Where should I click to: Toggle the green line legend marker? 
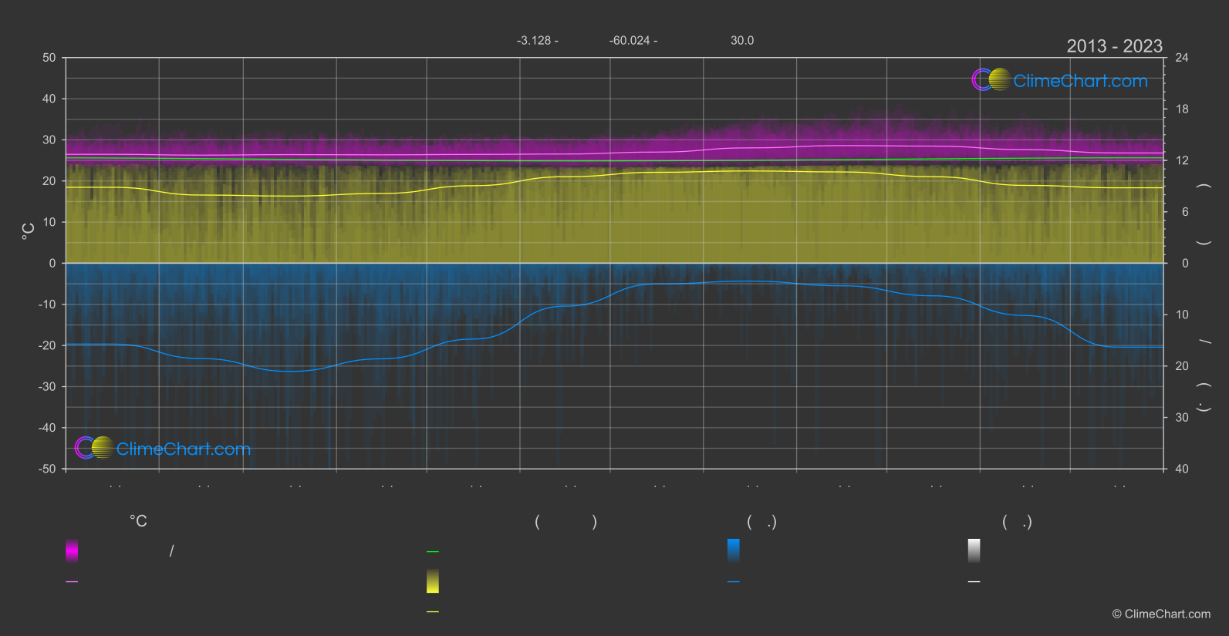[x=433, y=552]
